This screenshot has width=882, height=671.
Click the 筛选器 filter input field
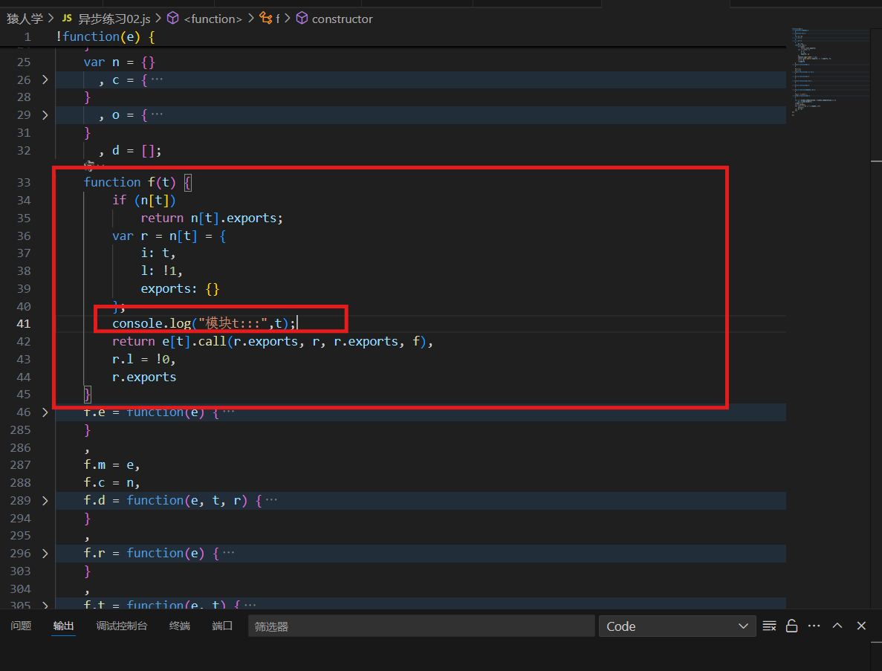click(x=421, y=626)
